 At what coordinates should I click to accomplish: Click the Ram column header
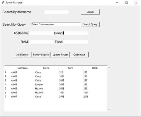point(70,68)
